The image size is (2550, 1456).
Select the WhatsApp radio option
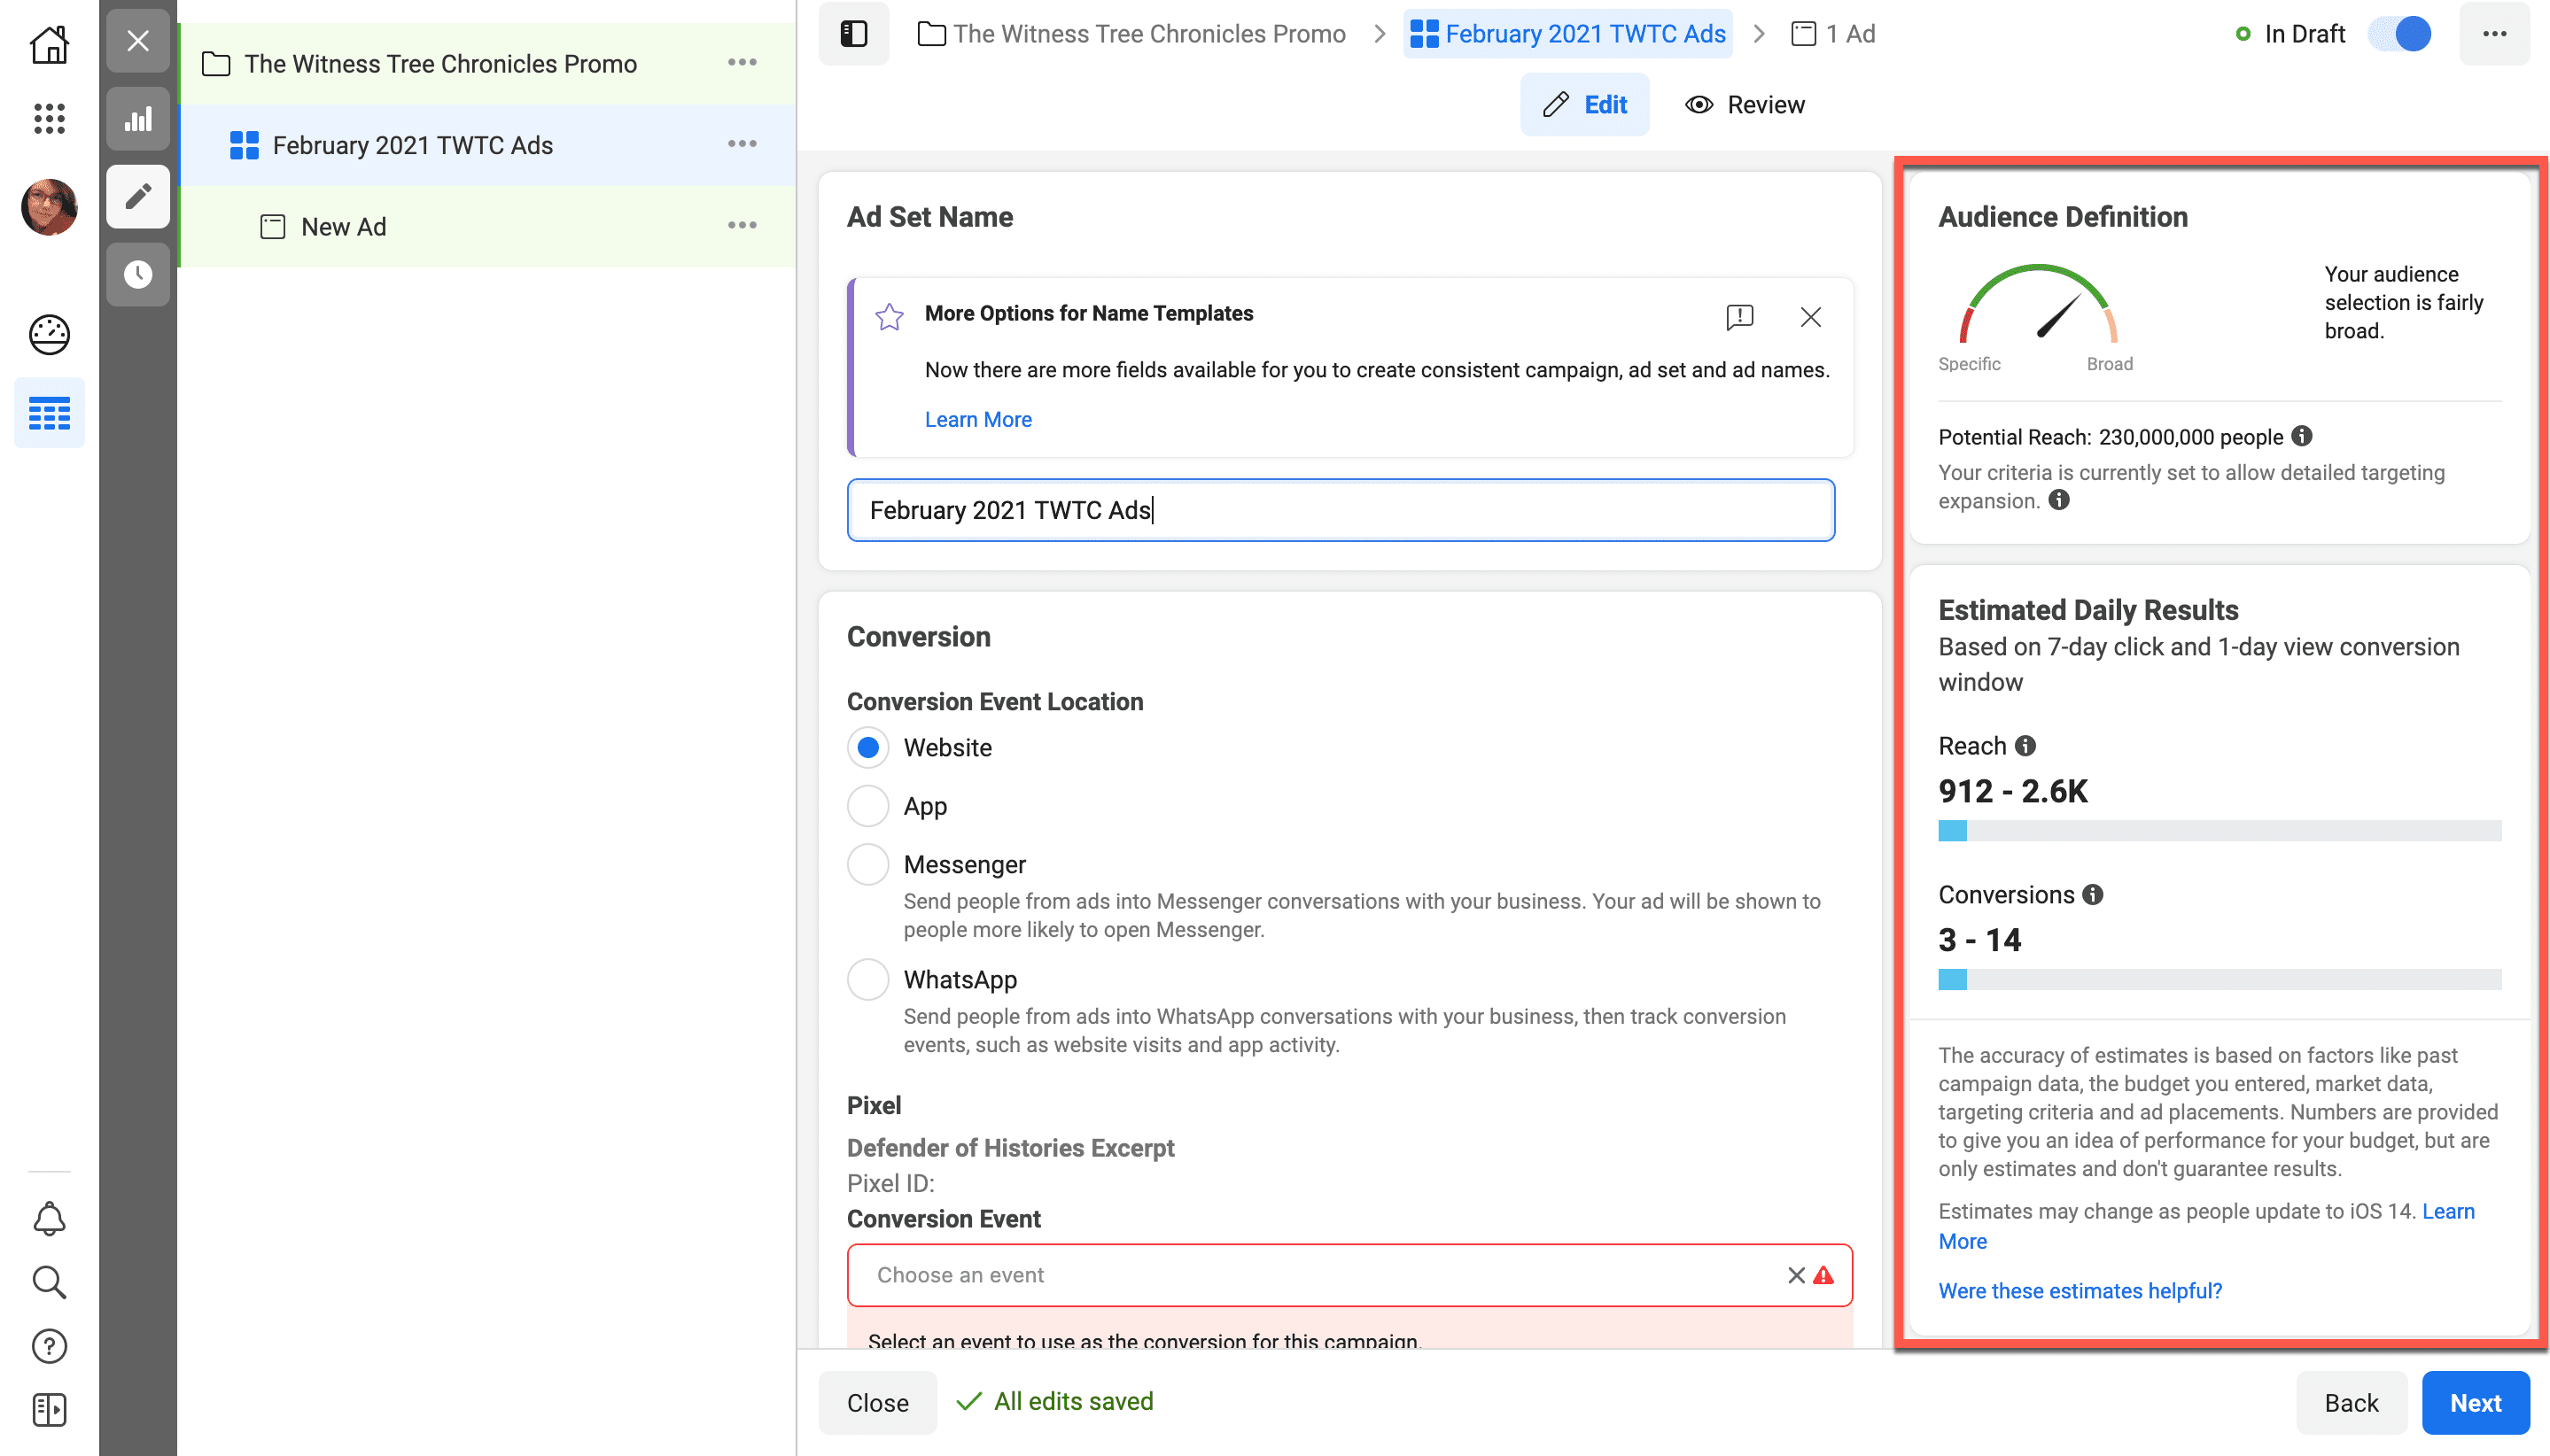click(x=867, y=979)
